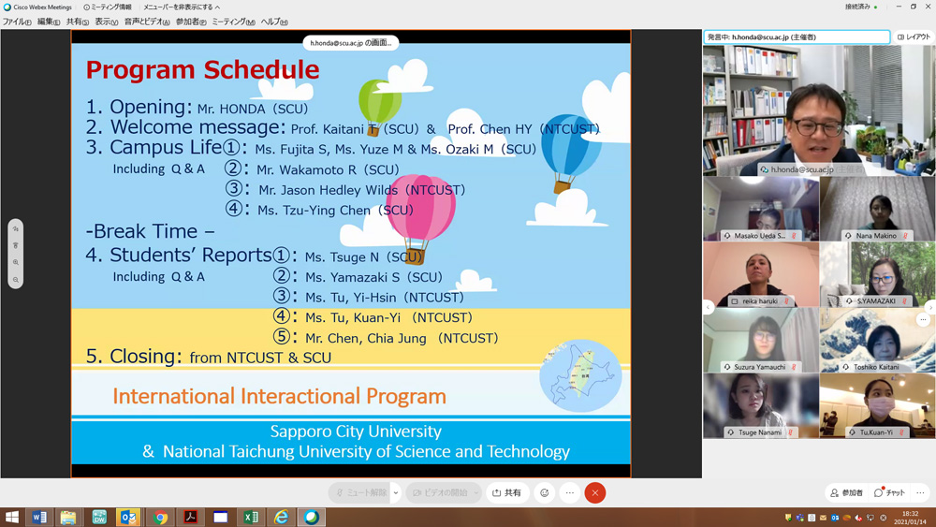The image size is (936, 527).
Task: Go to next page of video thumbnails
Action: point(930,307)
